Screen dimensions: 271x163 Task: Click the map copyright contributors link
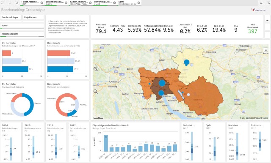click(257, 118)
